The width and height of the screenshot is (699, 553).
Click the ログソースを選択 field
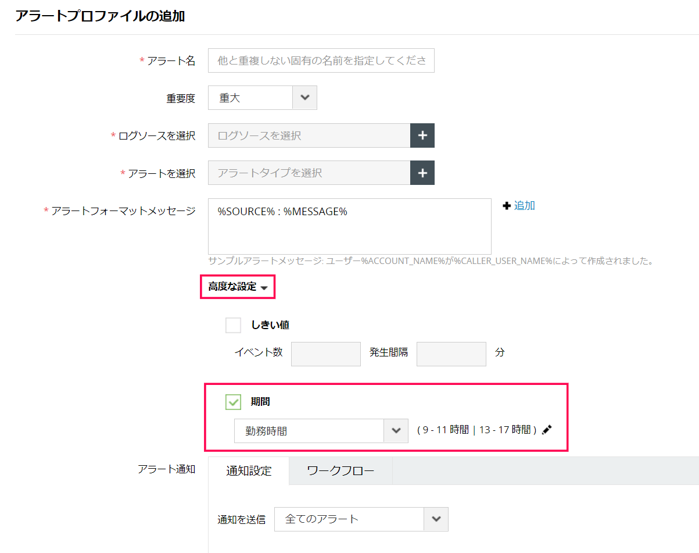309,135
